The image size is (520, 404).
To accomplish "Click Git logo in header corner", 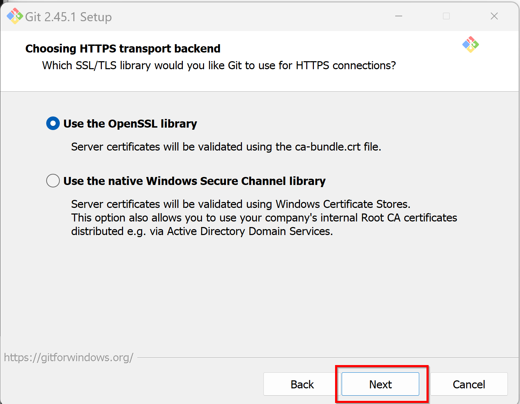I will (x=471, y=45).
